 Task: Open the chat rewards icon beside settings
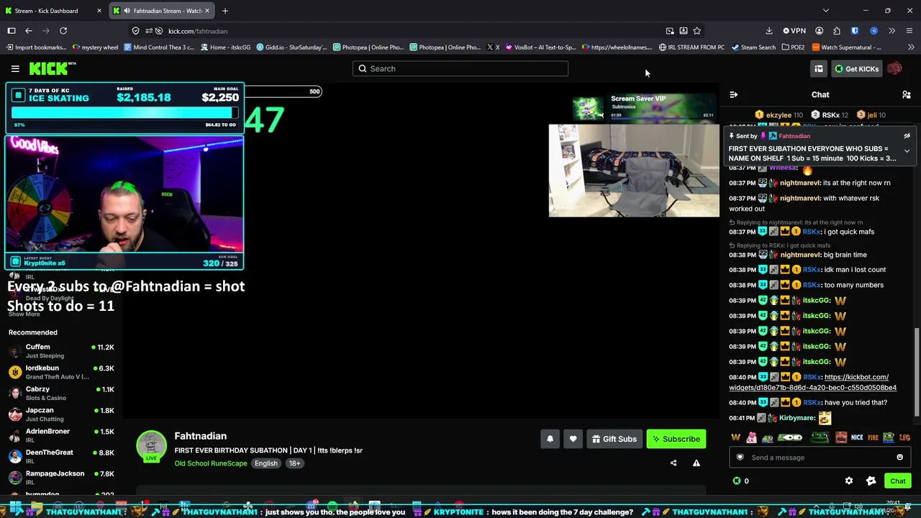click(871, 481)
